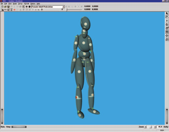The width and height of the screenshot is (169, 132).
Task: Toggle the red record button in toolbar
Action: (x=14, y=10)
